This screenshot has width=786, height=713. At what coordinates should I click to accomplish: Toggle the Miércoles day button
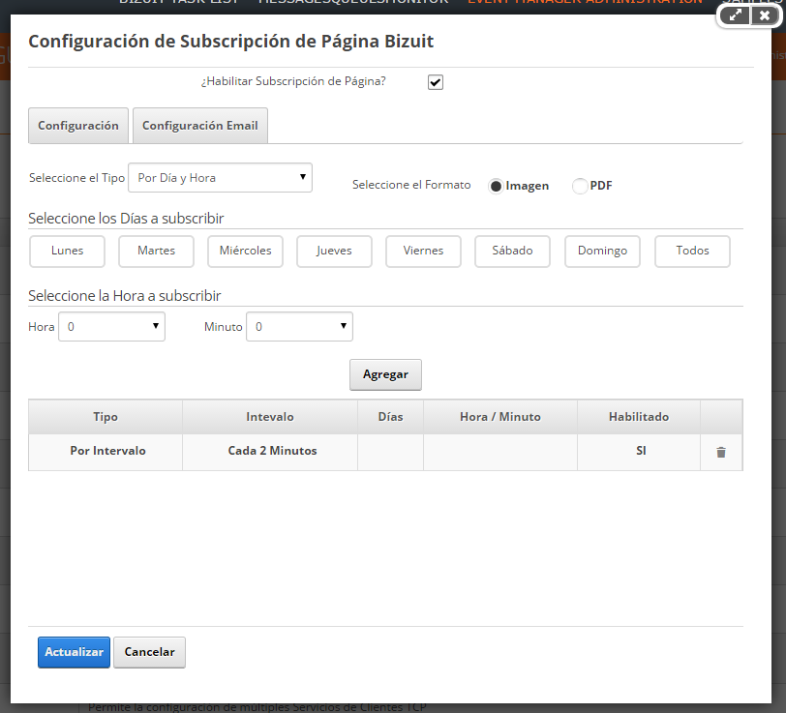246,251
